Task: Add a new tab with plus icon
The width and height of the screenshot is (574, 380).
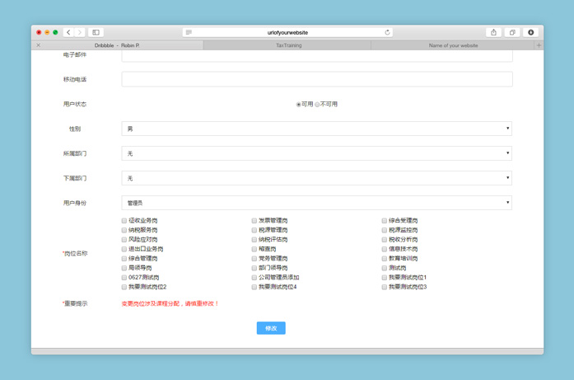Action: (x=539, y=45)
